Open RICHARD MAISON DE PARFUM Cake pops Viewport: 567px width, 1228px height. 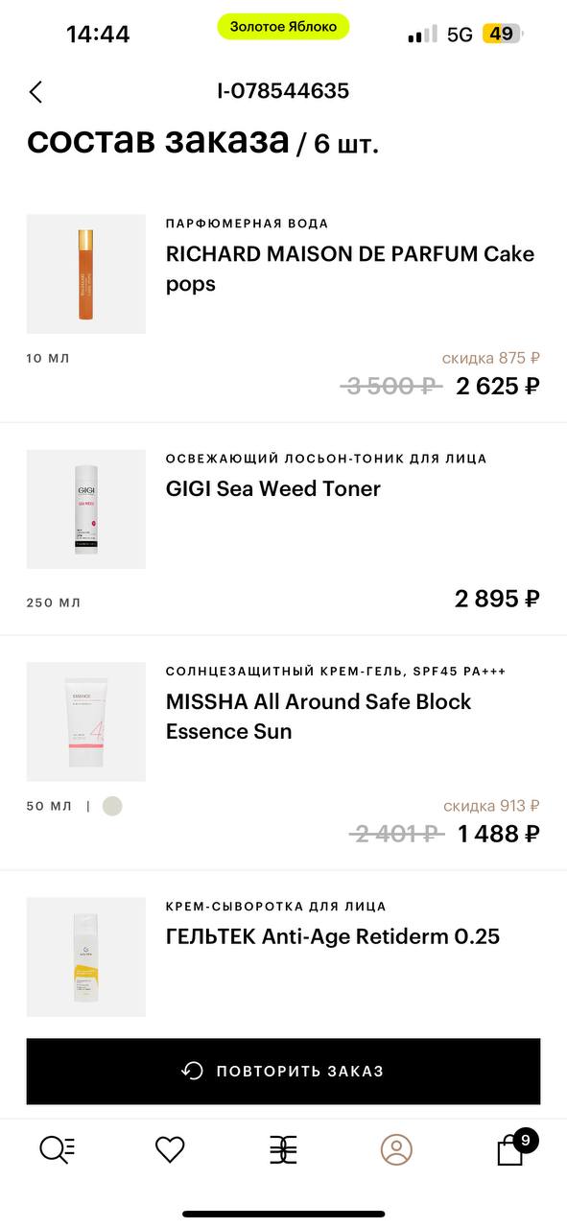tap(350, 269)
